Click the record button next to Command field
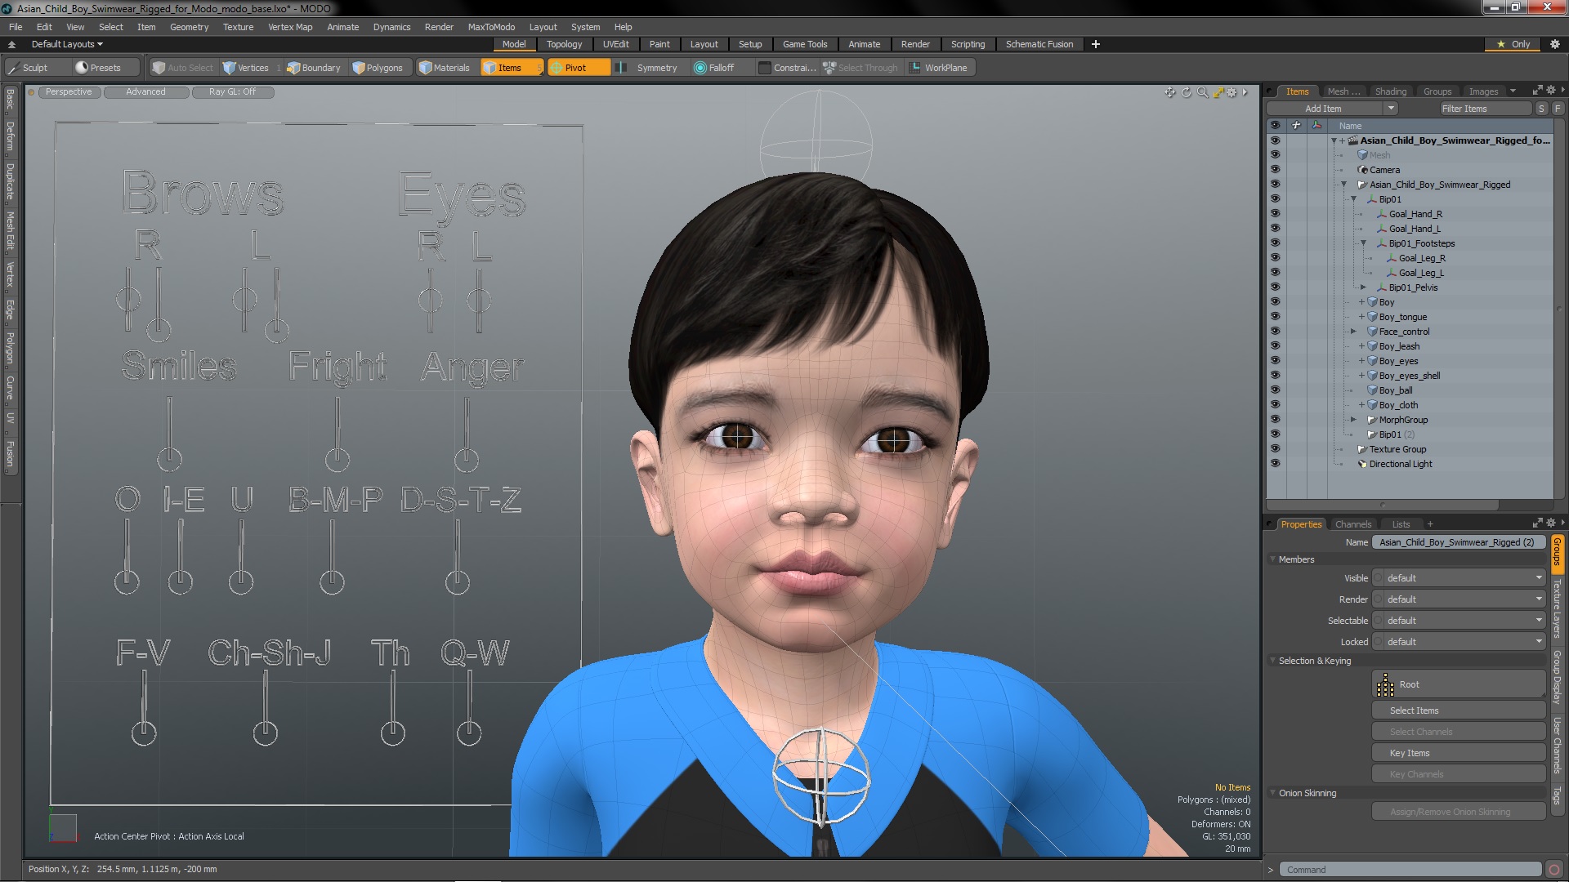This screenshot has height=882, width=1569. (x=1554, y=870)
